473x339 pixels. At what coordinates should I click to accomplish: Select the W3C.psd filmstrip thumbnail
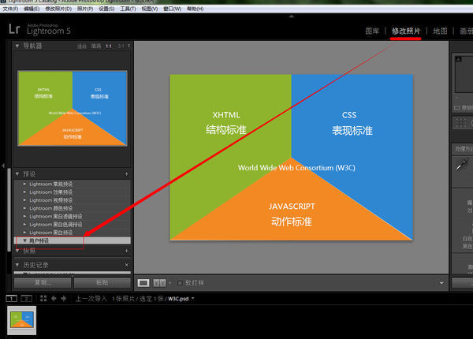tap(22, 320)
